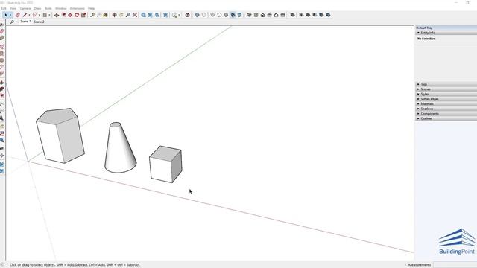Open the View menu

(13, 8)
